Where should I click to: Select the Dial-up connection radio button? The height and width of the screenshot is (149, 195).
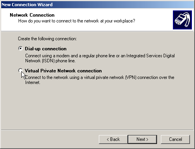click(x=21, y=48)
